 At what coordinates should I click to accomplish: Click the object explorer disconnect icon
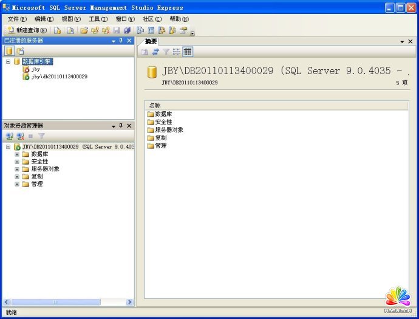20,136
